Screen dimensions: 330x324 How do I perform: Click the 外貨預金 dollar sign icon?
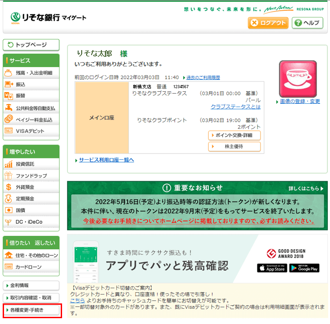point(8,187)
